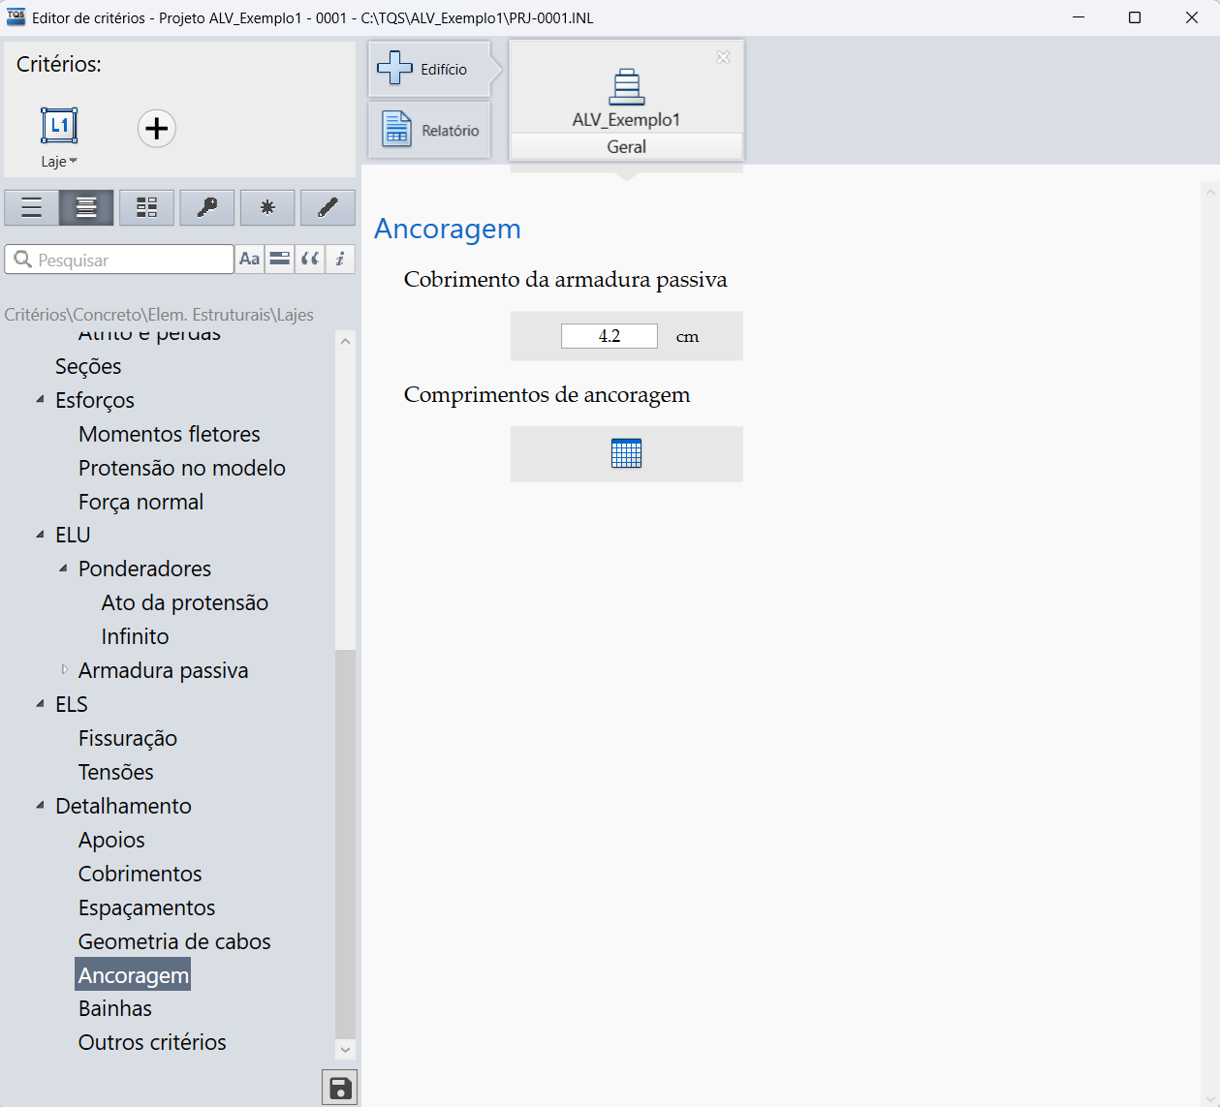Click the right panel scroll up arrow

click(1210, 193)
